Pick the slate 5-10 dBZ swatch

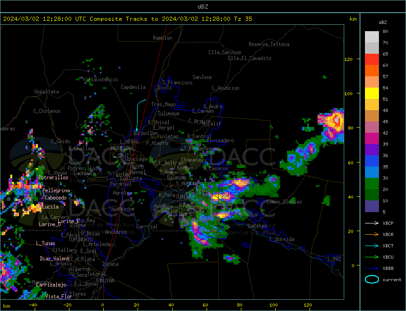tap(372, 206)
